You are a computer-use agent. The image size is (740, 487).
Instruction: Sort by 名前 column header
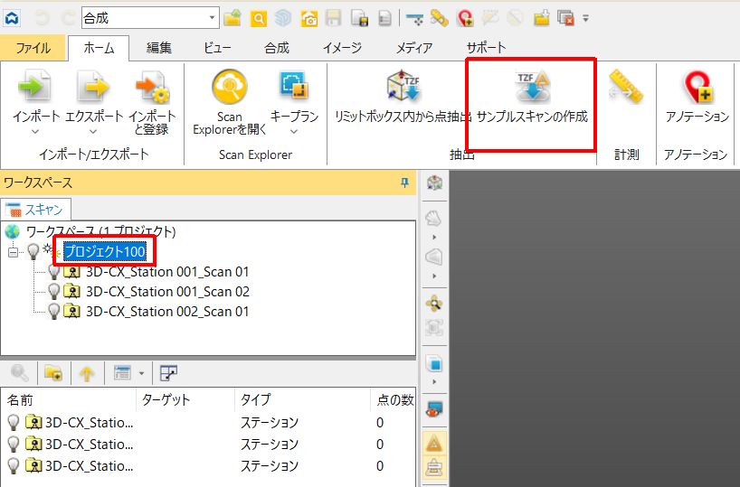[x=68, y=399]
